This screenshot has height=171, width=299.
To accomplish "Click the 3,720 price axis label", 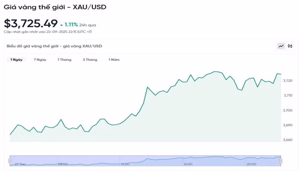I will coord(288,81).
